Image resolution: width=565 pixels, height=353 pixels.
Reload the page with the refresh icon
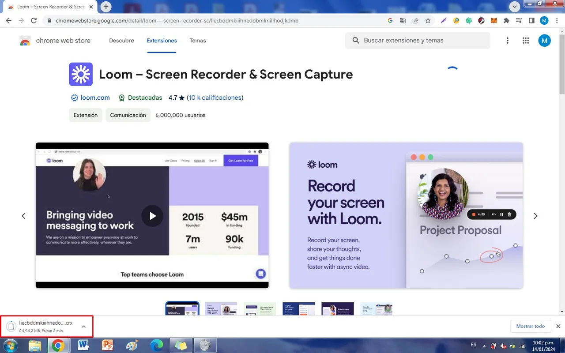[34, 20]
